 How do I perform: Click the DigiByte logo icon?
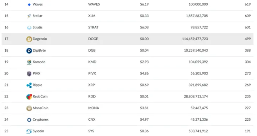[29, 51]
